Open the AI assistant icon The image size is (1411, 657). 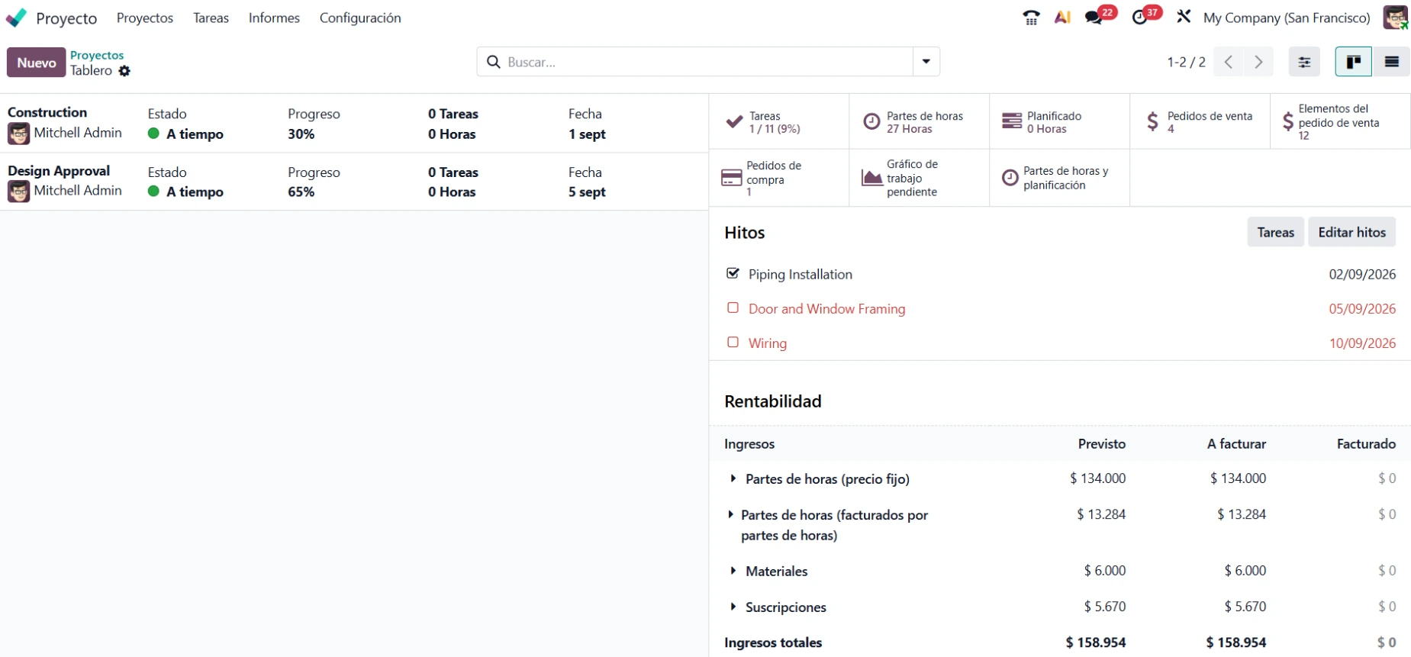(1062, 18)
